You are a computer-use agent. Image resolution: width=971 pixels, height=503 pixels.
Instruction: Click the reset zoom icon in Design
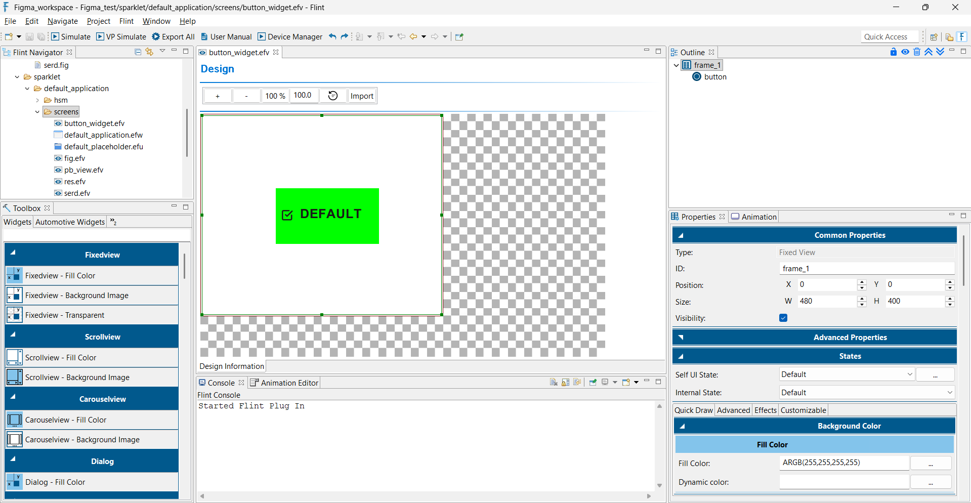333,96
